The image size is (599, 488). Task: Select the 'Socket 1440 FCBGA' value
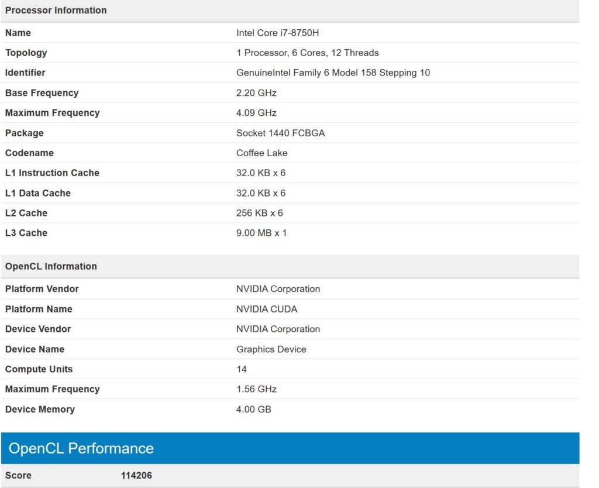pos(280,133)
